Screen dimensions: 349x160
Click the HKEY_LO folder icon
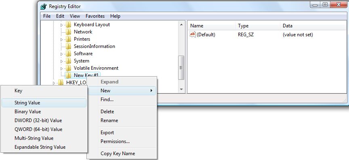point(61,83)
